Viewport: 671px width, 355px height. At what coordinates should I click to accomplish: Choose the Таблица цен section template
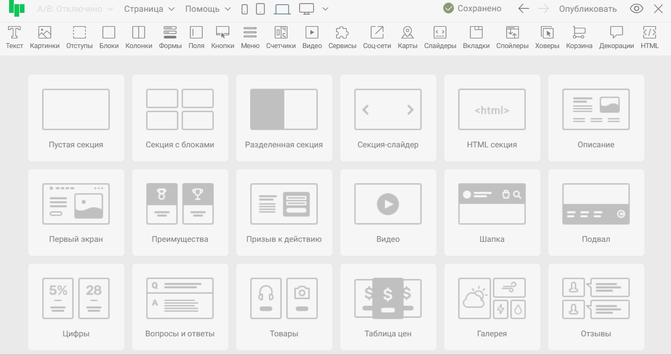388,307
